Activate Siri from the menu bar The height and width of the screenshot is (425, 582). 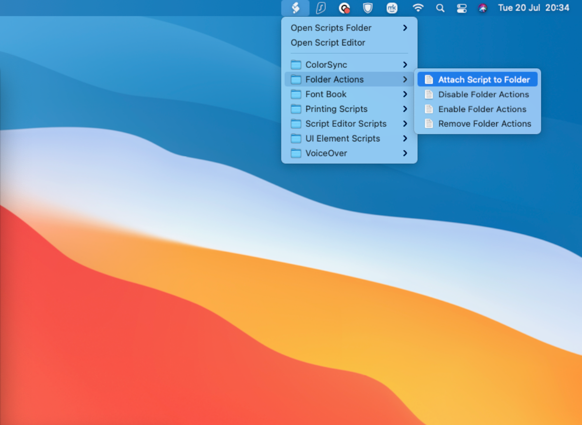(483, 8)
